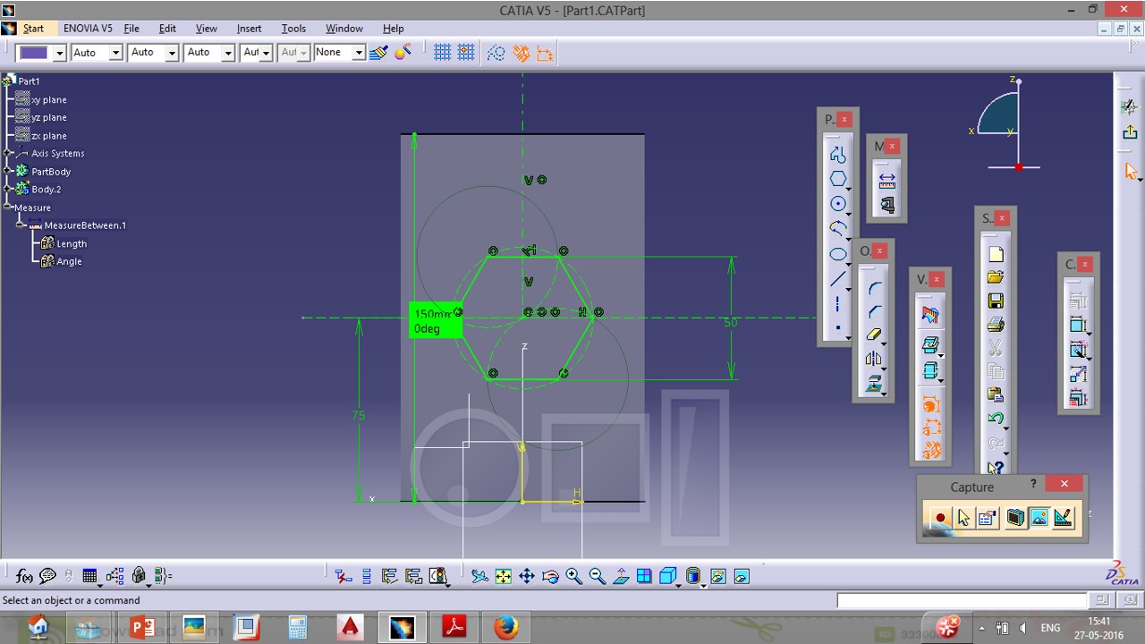Image resolution: width=1145 pixels, height=644 pixels.
Task: Expand the PartBody tree node
Action: (9, 171)
